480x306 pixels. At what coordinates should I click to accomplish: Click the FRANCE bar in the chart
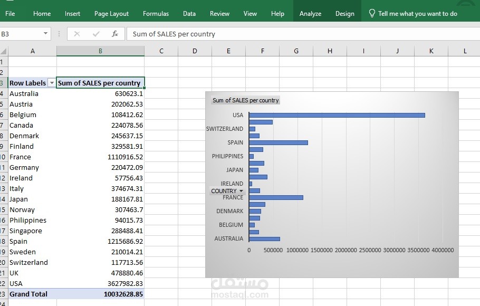pos(276,197)
